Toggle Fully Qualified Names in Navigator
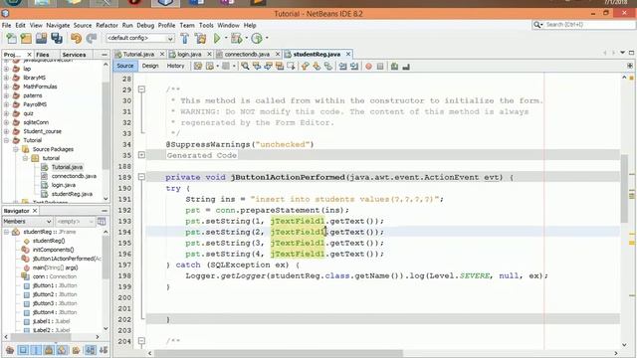This screenshot has height=358, width=637. click(x=76, y=349)
